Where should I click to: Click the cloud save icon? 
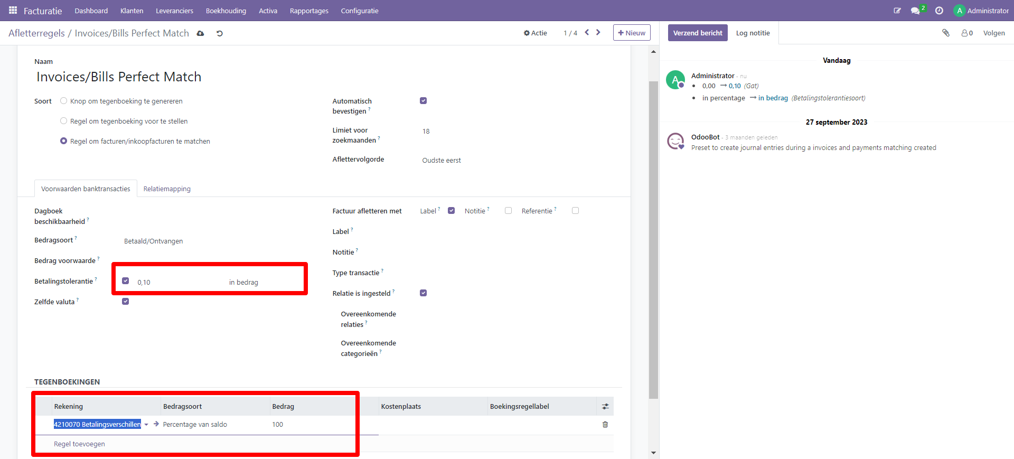click(200, 33)
